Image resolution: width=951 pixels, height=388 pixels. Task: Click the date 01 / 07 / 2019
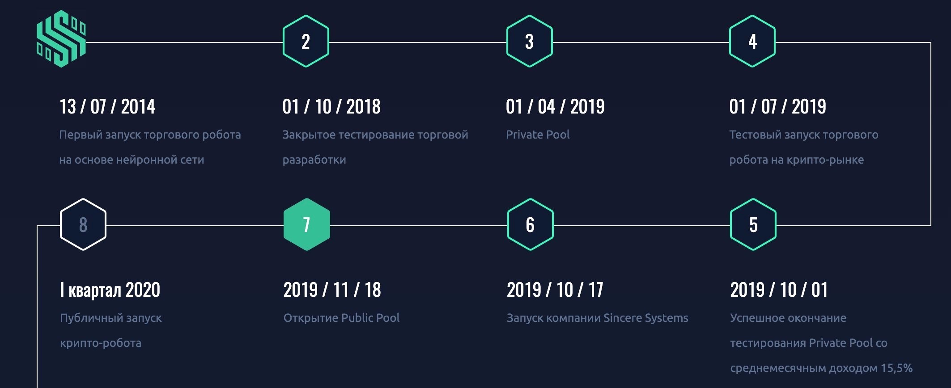pyautogui.click(x=777, y=107)
